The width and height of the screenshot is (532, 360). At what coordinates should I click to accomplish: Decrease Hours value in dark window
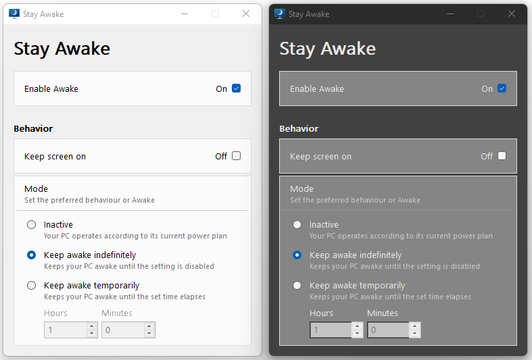[x=358, y=334]
